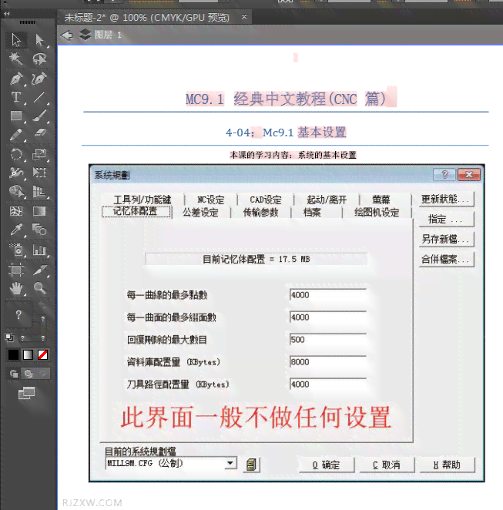
Task: Activate the Artboard tool
Action: (x=16, y=270)
